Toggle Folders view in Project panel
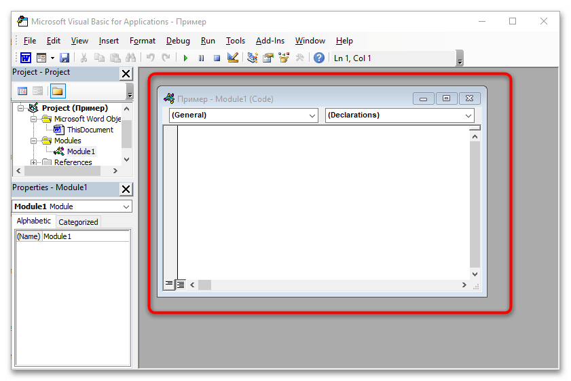 coord(57,91)
